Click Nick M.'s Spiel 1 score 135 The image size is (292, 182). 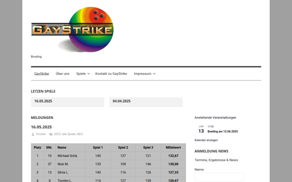98,164
